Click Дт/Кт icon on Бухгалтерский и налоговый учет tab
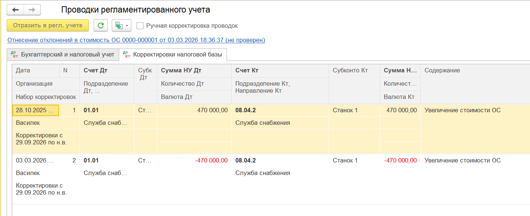This screenshot has height=216, width=530. [15, 55]
